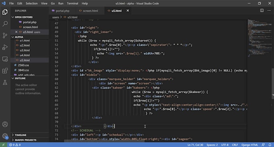Click Ln 71, Col 30 in status bar

tap(195, 145)
